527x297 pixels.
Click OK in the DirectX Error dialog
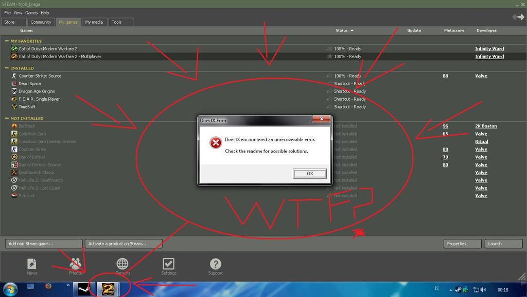click(x=309, y=174)
